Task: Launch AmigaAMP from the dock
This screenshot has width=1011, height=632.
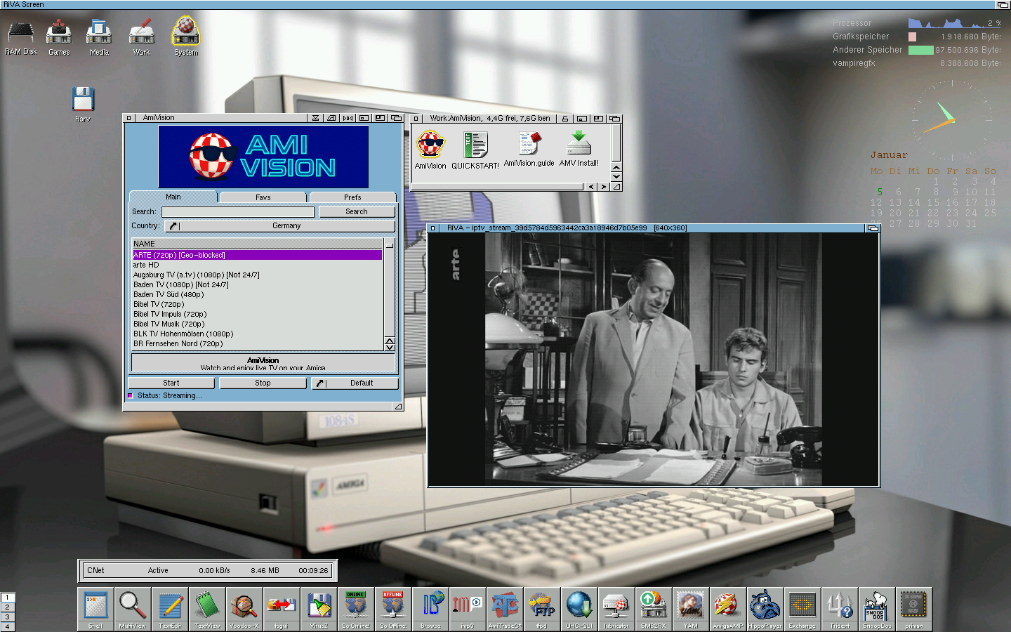Action: click(x=727, y=609)
